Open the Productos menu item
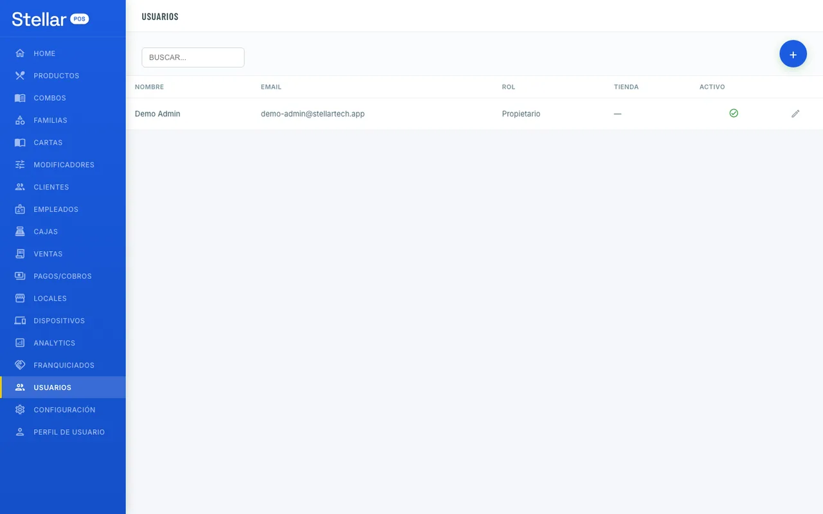 [63, 76]
